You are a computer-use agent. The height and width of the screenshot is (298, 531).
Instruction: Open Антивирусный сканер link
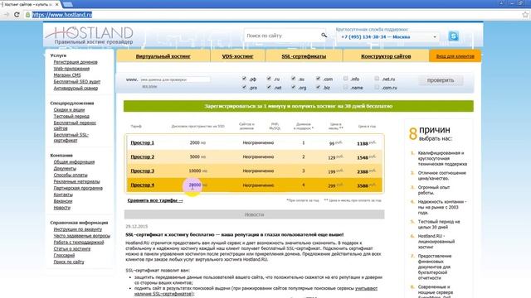[x=76, y=89]
